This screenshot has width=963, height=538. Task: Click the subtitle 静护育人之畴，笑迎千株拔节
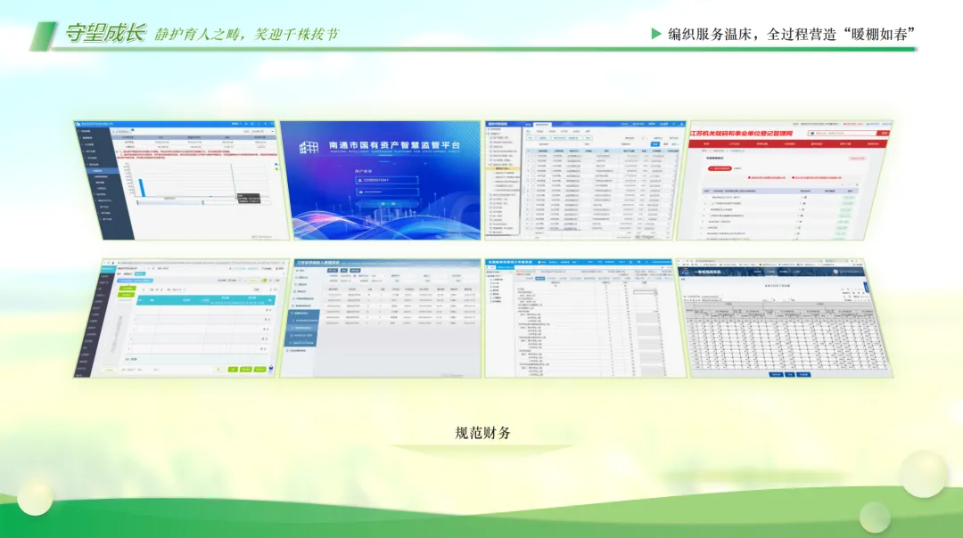point(246,35)
